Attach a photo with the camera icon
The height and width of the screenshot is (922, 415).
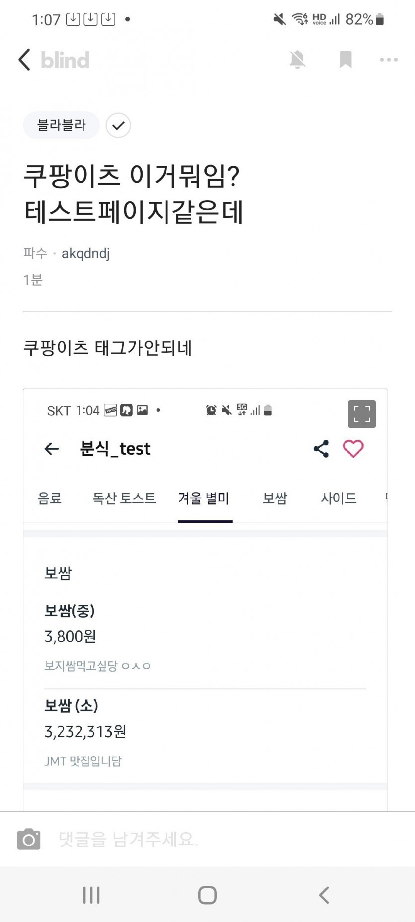click(29, 839)
